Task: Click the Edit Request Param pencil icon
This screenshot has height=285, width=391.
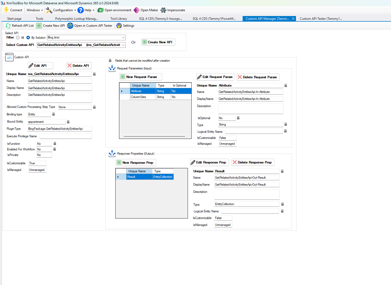Action: point(199,77)
